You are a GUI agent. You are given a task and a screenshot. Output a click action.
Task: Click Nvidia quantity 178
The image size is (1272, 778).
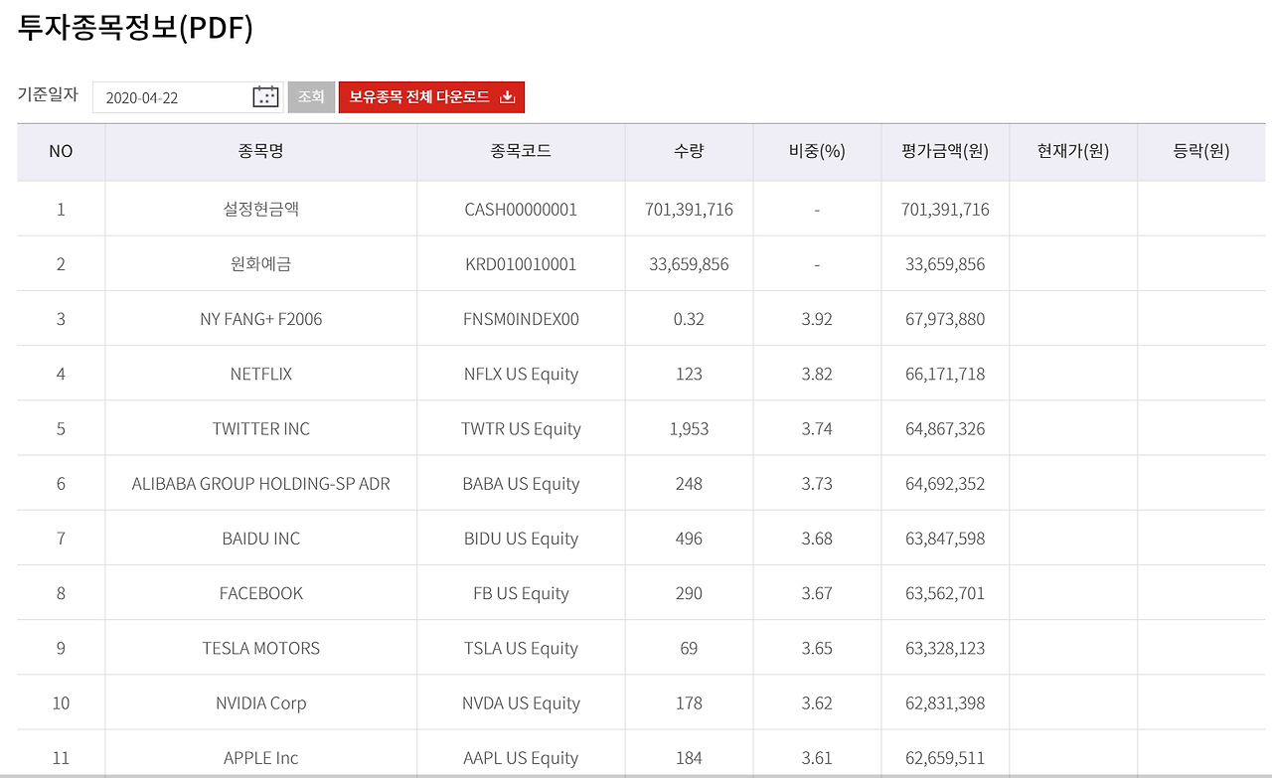tap(689, 702)
